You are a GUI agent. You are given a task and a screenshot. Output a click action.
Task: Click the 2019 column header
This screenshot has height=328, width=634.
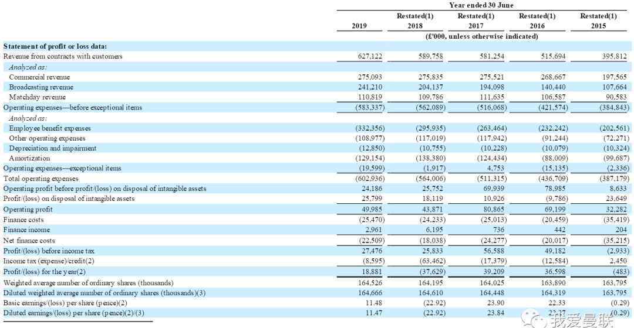[359, 26]
